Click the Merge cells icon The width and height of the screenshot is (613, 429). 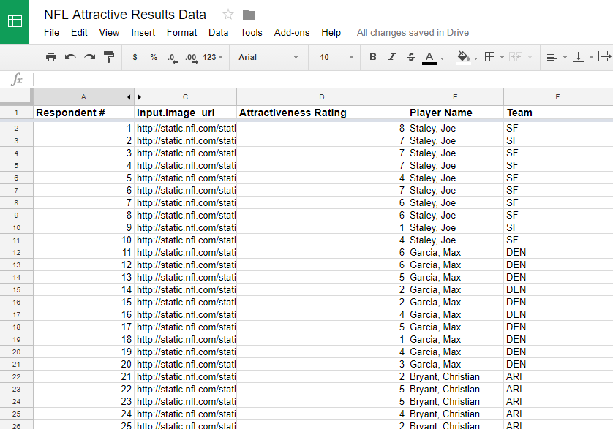pos(516,57)
